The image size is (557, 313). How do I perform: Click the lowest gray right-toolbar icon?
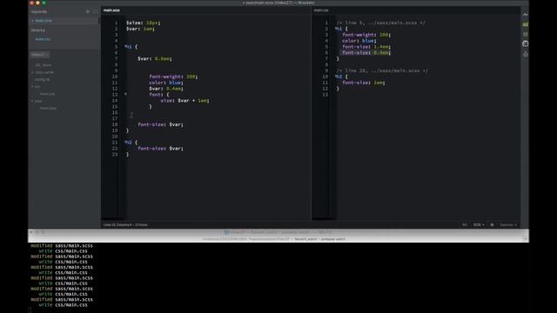525,54
